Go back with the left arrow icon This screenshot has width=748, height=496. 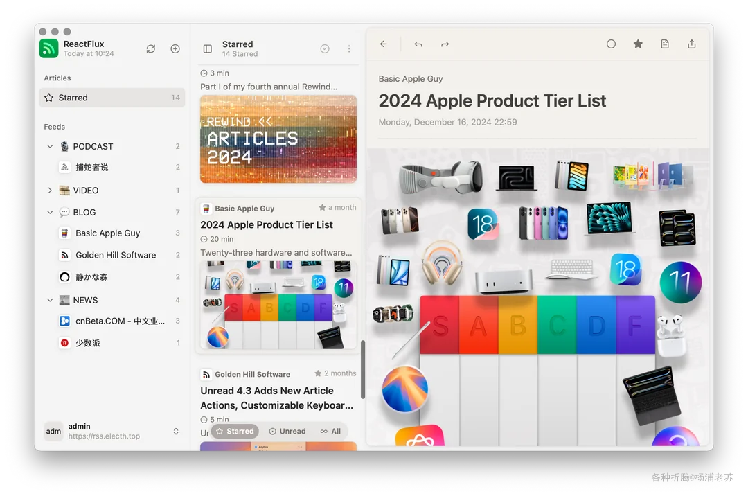(x=384, y=44)
